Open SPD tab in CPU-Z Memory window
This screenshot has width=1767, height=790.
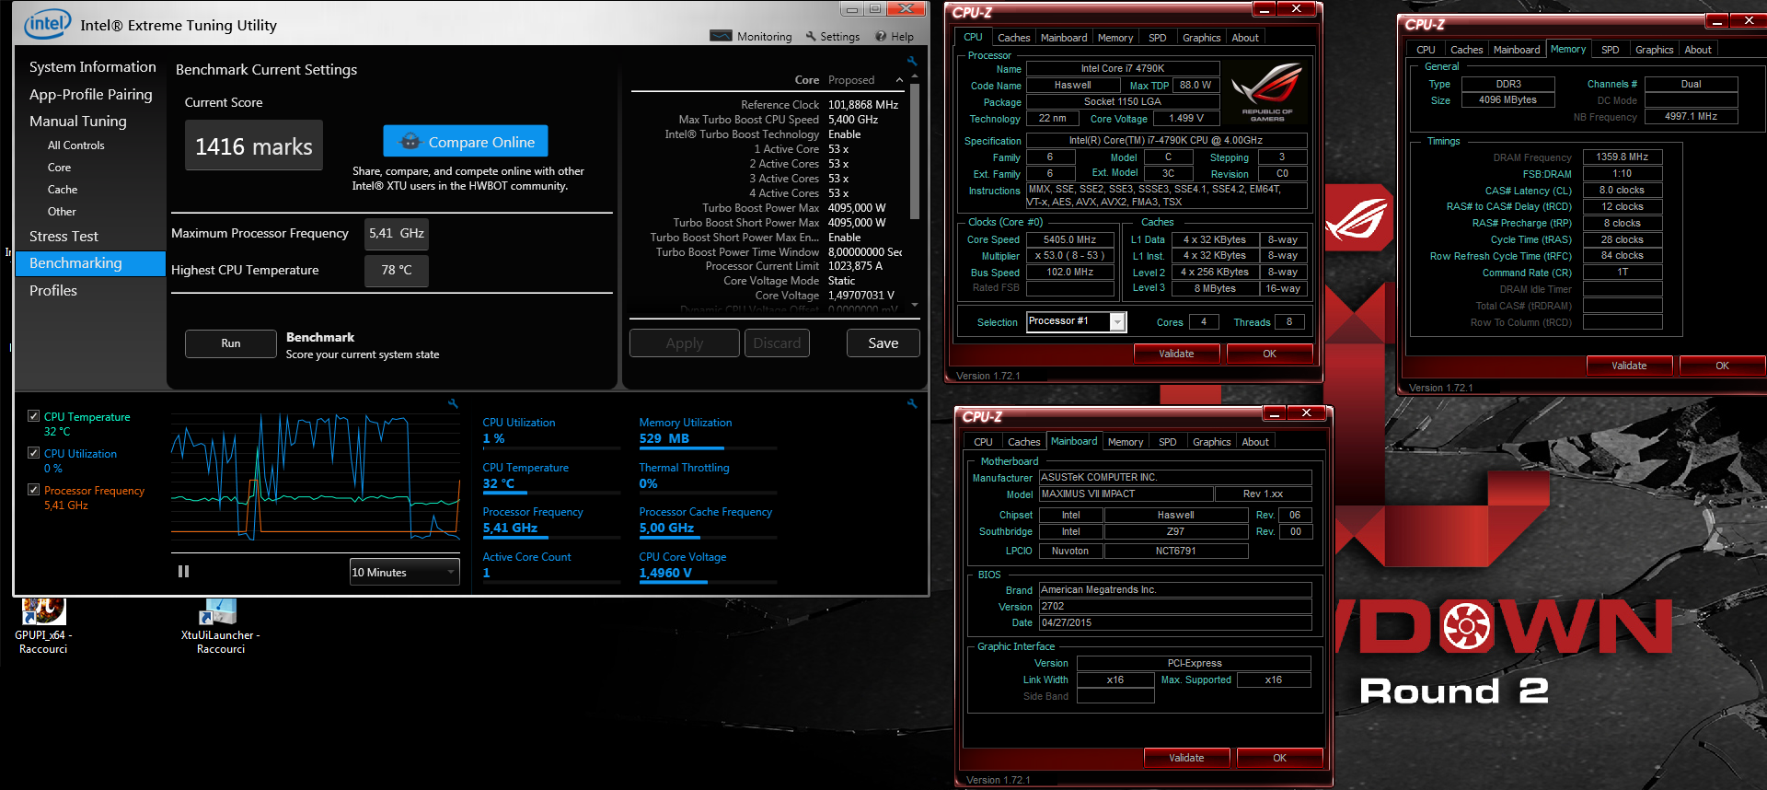click(x=1611, y=50)
